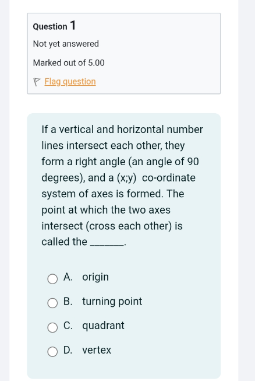Click the 'Not yet answered' status text
Viewport: 255px width, 381px height.
click(66, 44)
